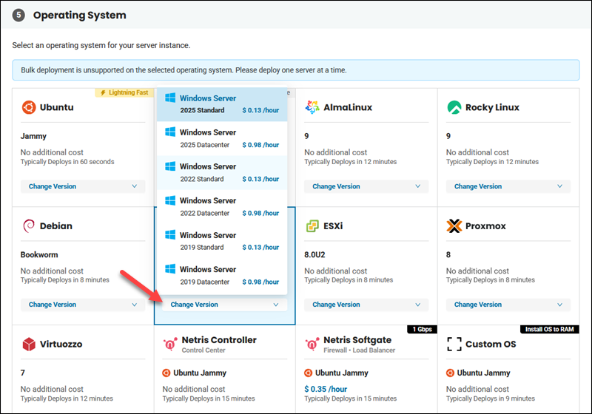Choose Windows Server 2025 Datacenter option

pyautogui.click(x=222, y=138)
